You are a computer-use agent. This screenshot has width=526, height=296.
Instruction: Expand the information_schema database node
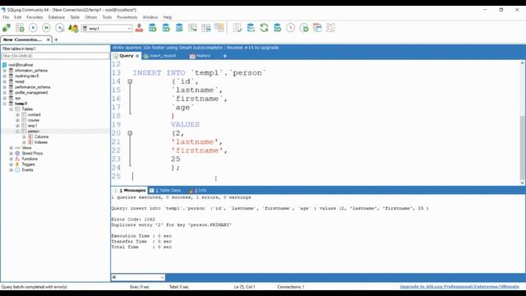[5, 71]
